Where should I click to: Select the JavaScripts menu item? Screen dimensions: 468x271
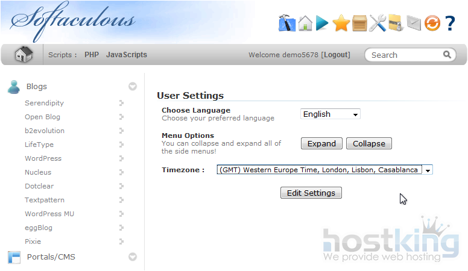click(x=127, y=55)
